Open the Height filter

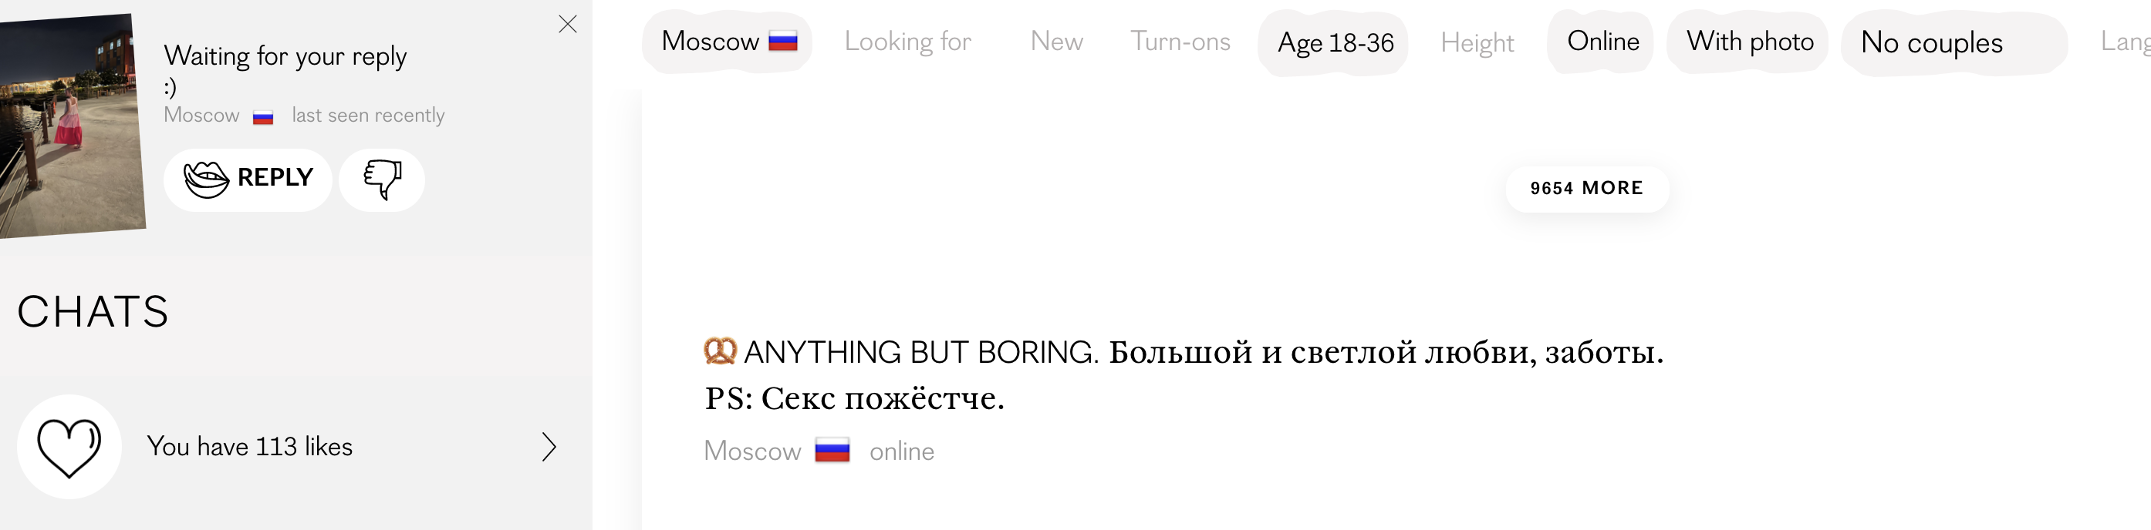pos(1477,42)
